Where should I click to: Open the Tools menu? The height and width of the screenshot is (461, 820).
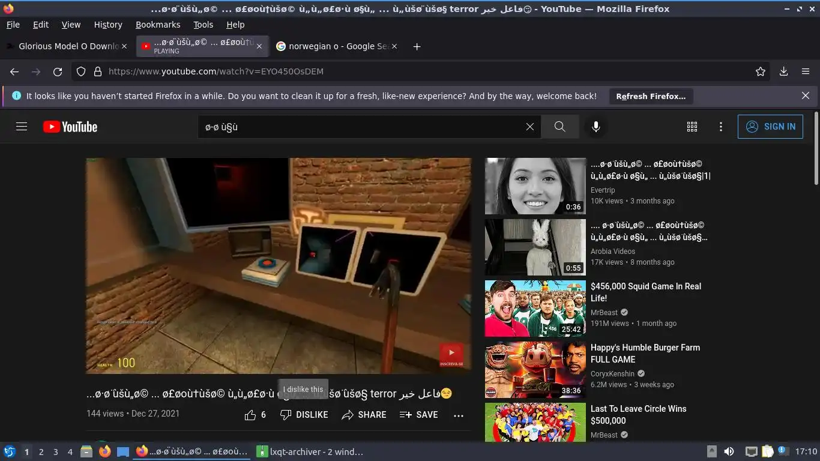[x=203, y=25]
